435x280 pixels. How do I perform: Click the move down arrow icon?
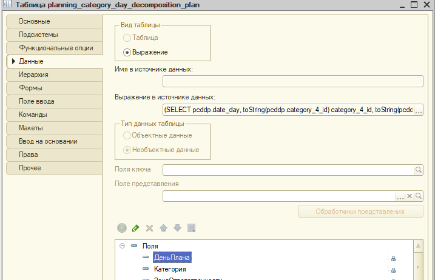tap(177, 228)
